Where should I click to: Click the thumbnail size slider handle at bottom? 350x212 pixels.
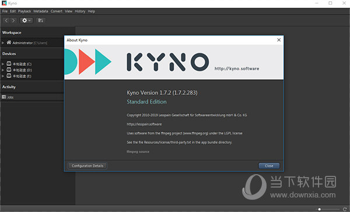(320, 209)
